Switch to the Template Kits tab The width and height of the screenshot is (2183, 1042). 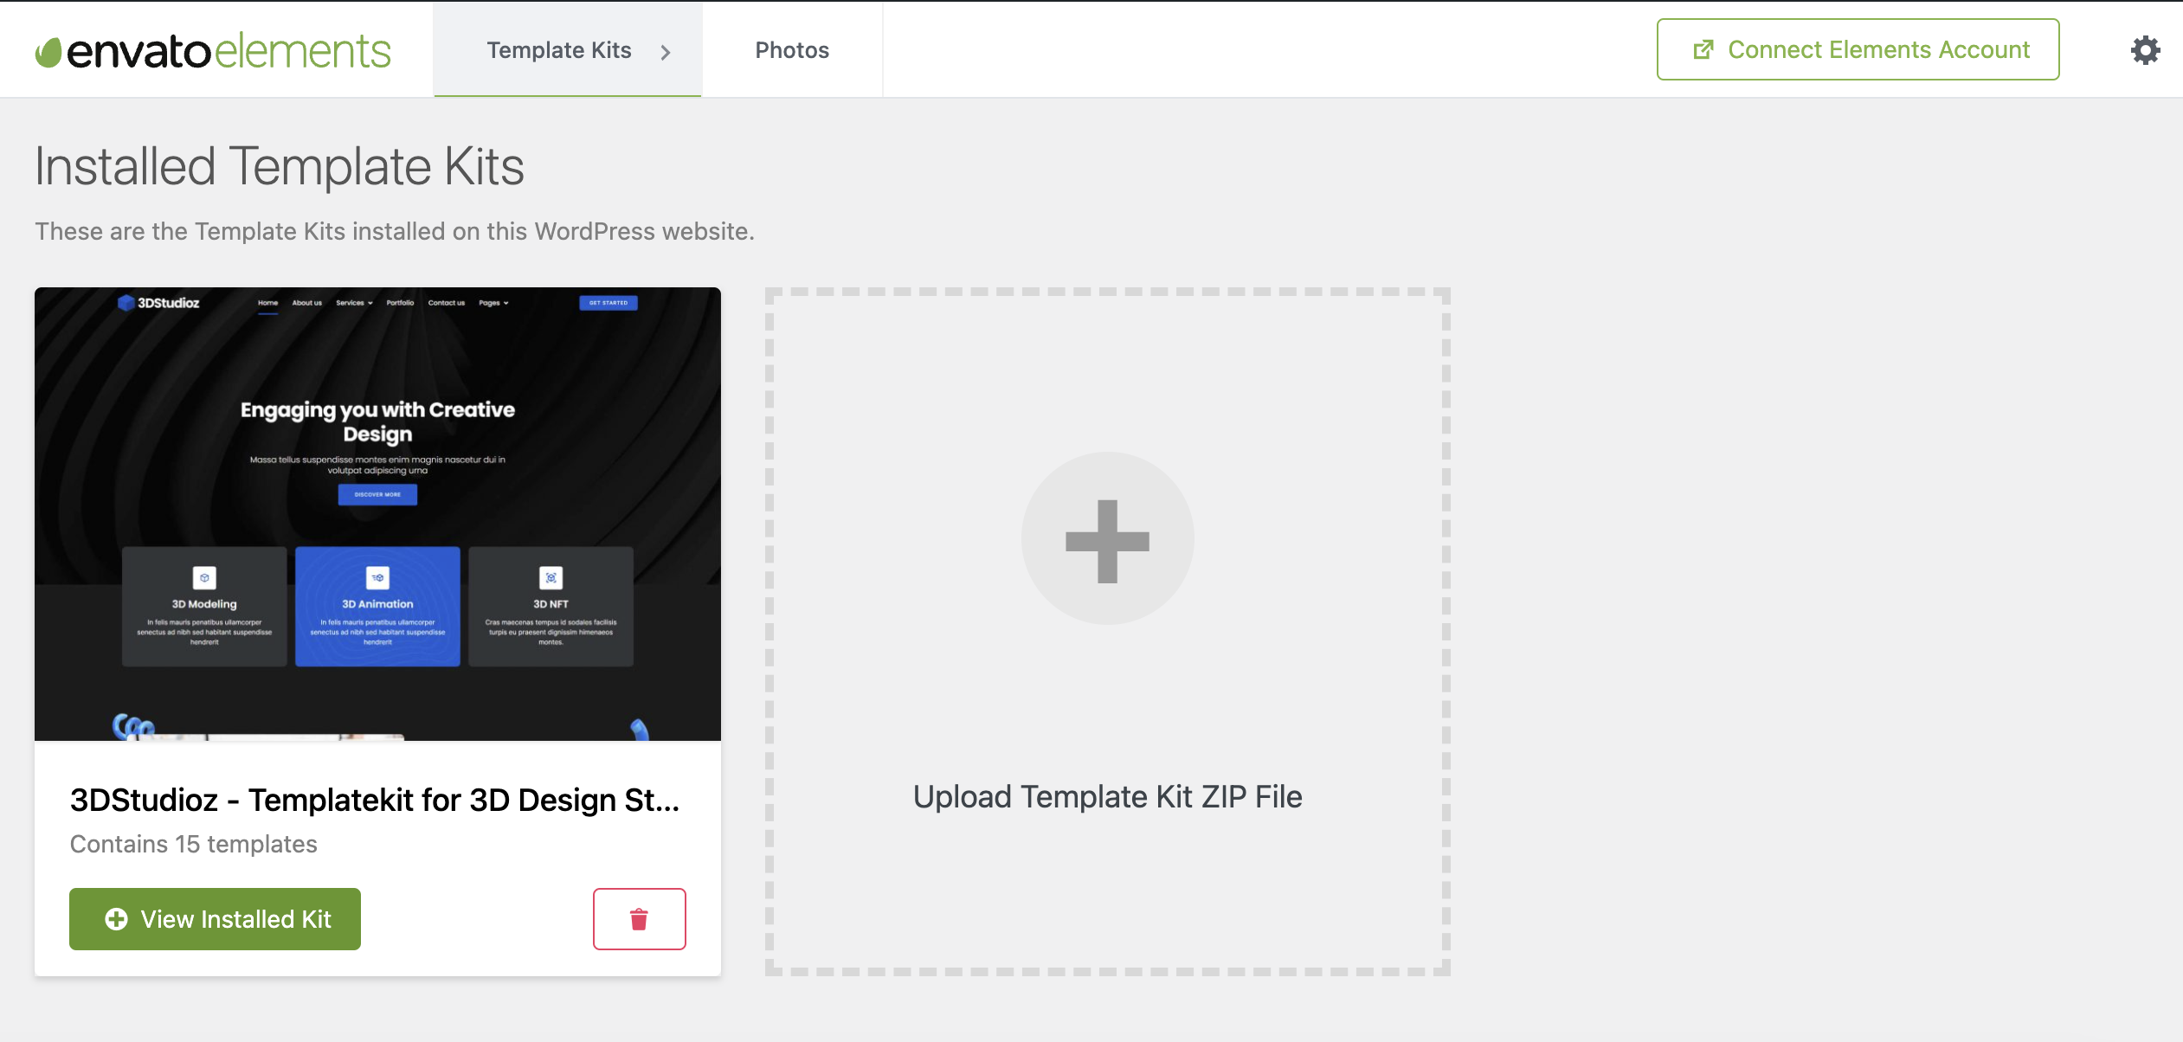point(558,50)
